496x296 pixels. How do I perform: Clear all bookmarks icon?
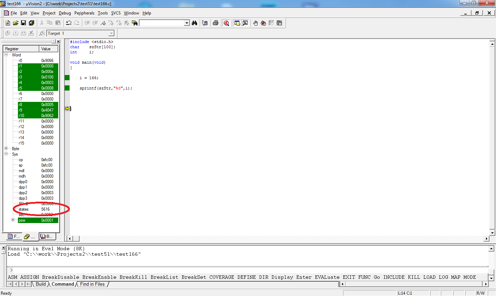[x=127, y=23]
